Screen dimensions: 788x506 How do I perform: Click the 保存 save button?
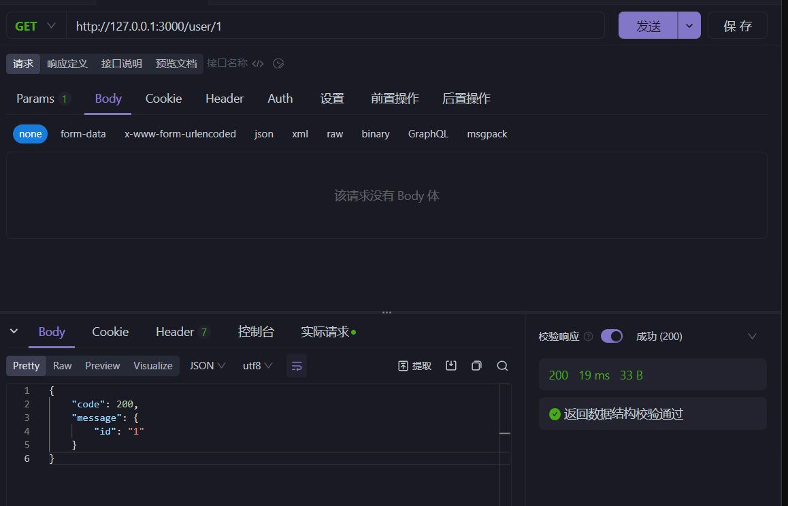pos(737,26)
